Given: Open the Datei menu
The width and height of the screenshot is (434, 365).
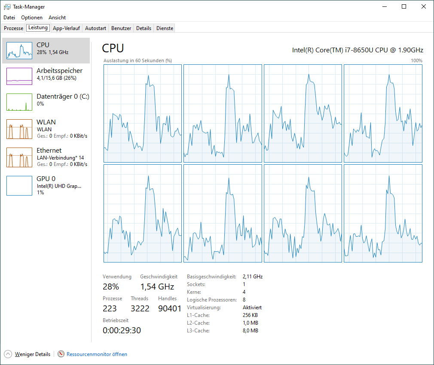Looking at the screenshot, I should tap(9, 18).
